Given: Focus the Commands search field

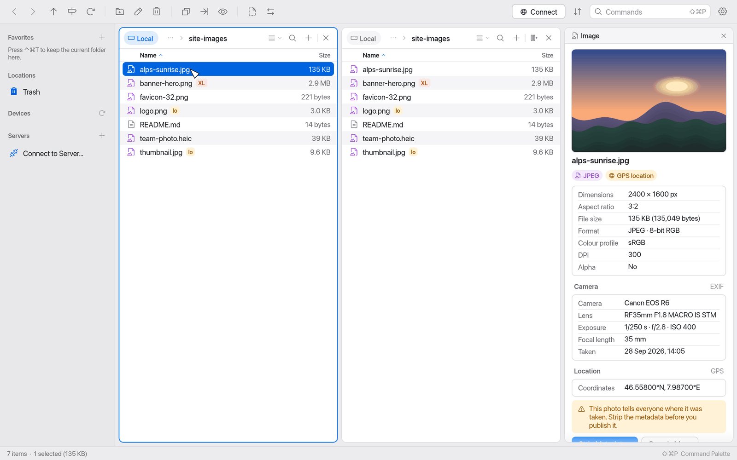Looking at the screenshot, I should point(650,12).
